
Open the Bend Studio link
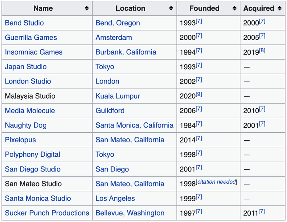pos(24,23)
